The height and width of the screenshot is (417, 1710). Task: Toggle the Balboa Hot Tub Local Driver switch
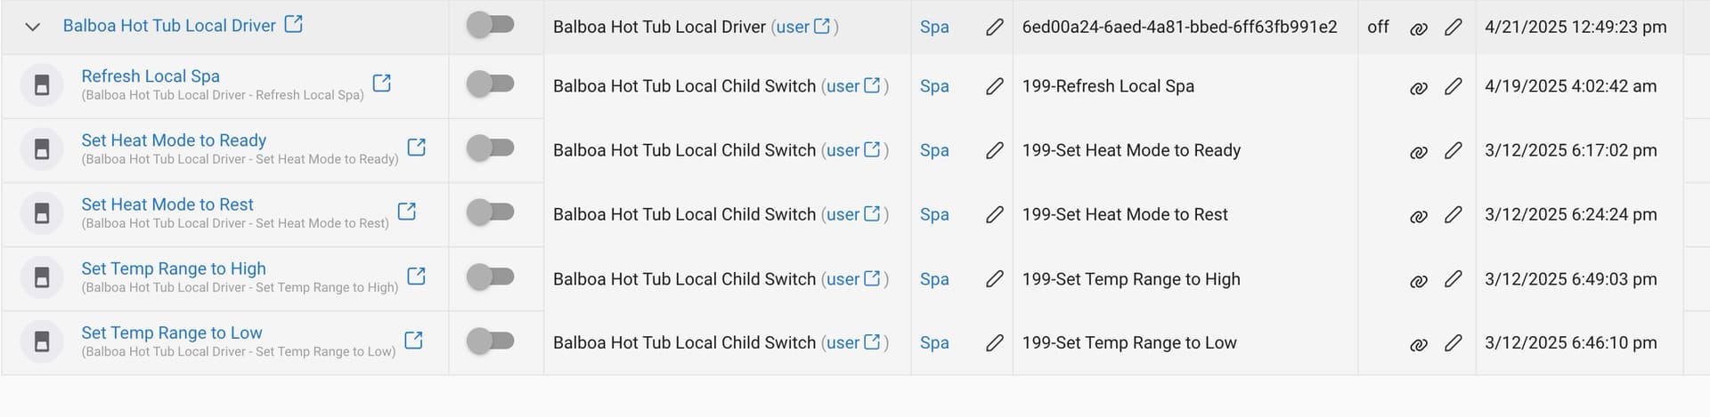[491, 25]
